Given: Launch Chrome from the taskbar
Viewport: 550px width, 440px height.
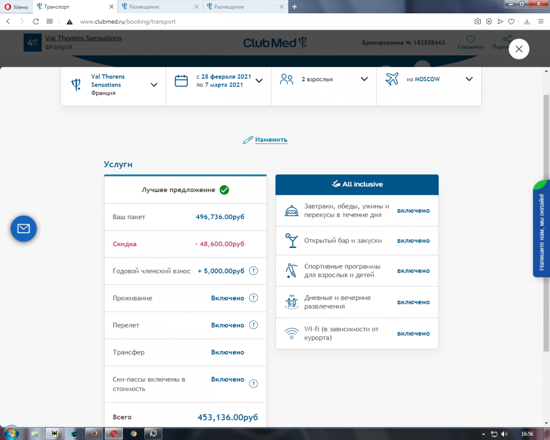Looking at the screenshot, I should click(x=133, y=433).
